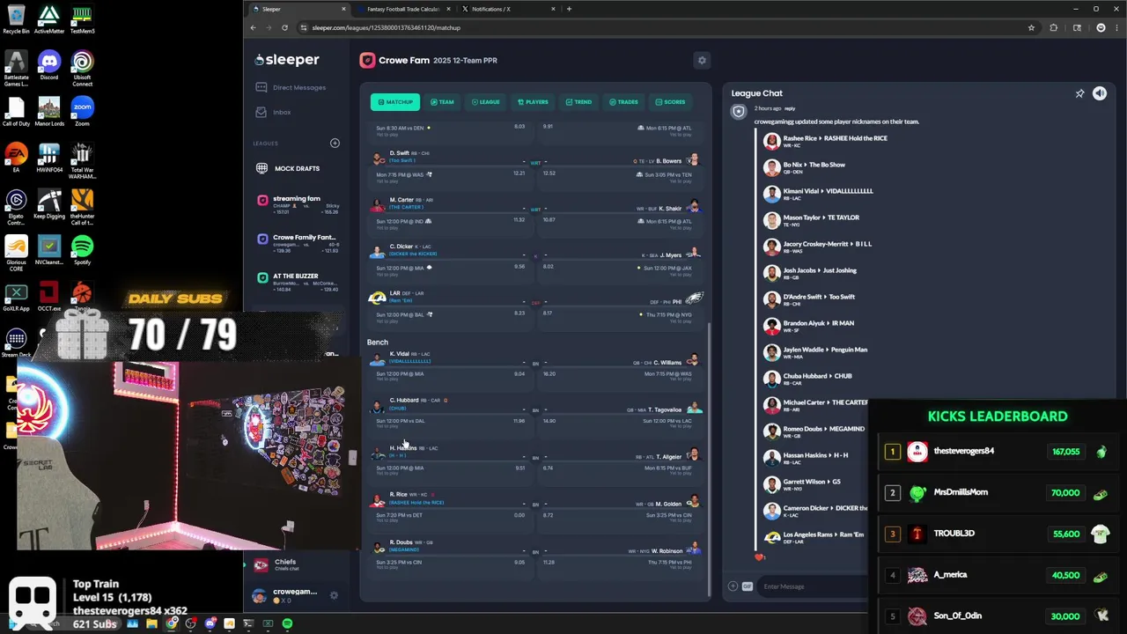Open the Discord desktop shortcut
Image resolution: width=1127 pixels, height=634 pixels.
pos(49,66)
